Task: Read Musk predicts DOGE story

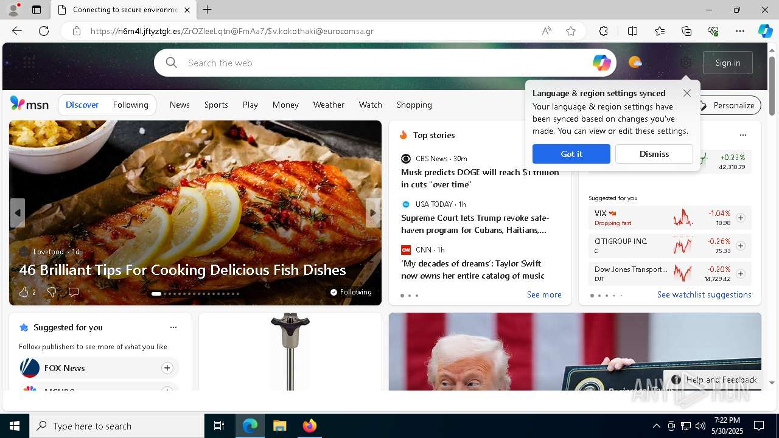Action: (x=480, y=178)
